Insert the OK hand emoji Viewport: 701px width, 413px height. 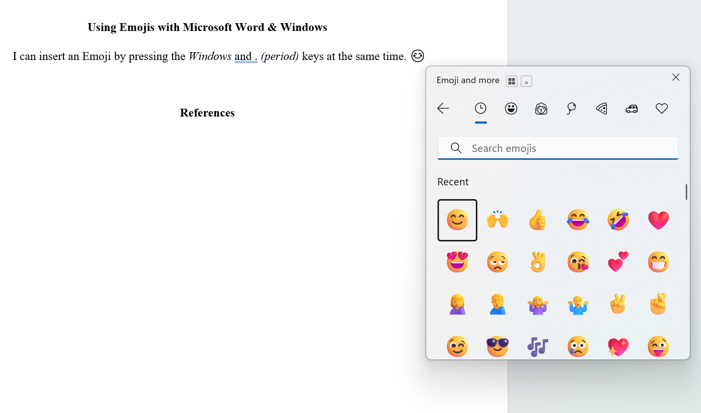(538, 262)
